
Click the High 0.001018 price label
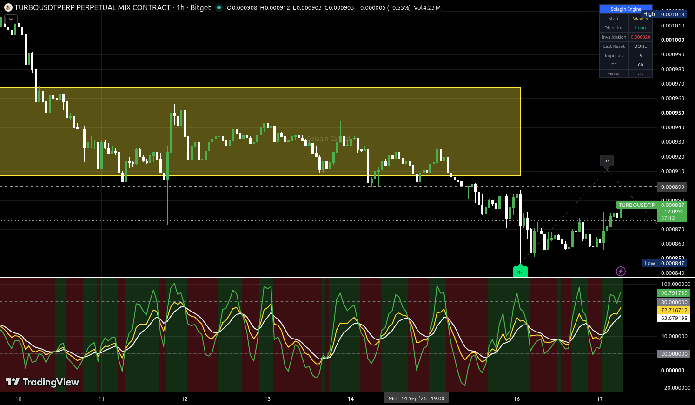click(x=664, y=14)
